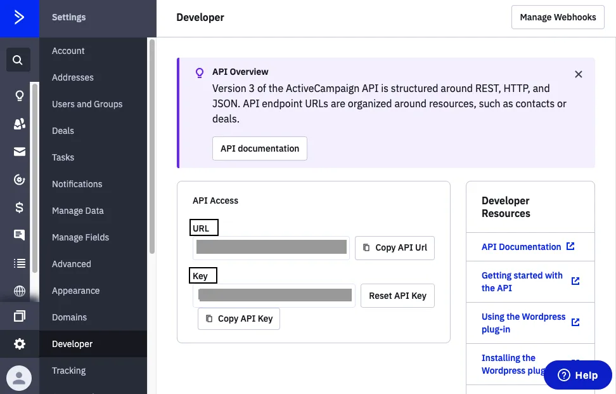616x394 pixels.
Task: Open Users and Groups settings
Action: click(x=87, y=104)
